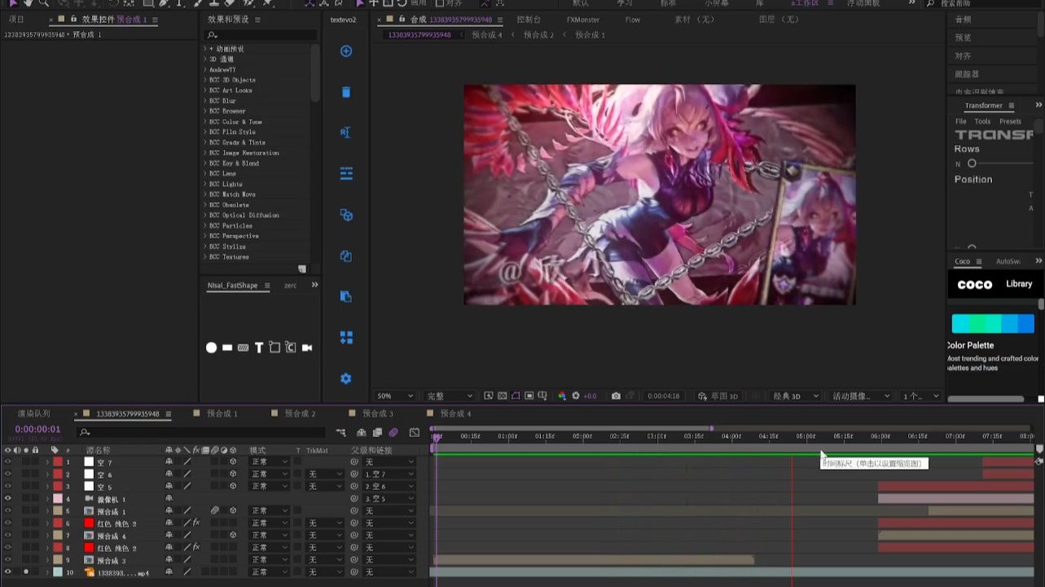Switch to Flow panel tab

tap(633, 20)
